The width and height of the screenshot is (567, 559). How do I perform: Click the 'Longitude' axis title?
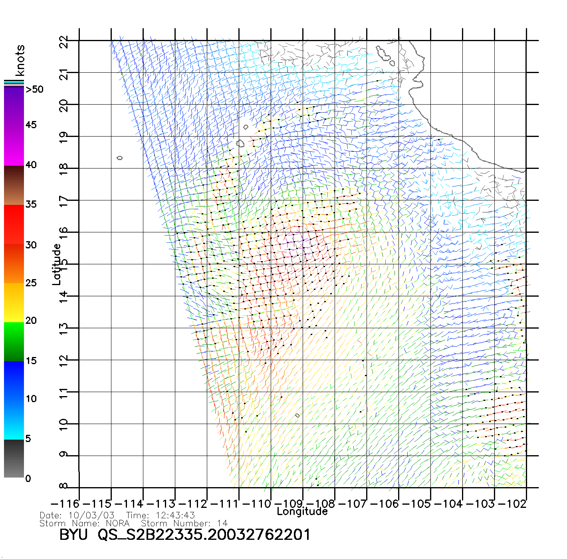(302, 511)
